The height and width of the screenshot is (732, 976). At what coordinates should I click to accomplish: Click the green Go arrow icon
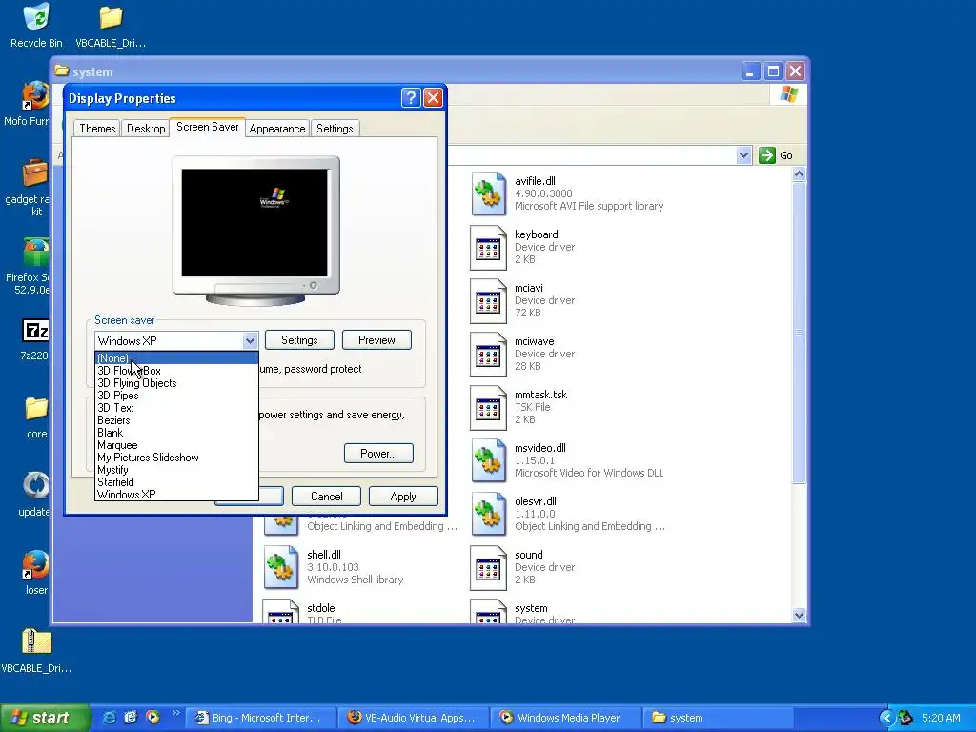pos(767,155)
